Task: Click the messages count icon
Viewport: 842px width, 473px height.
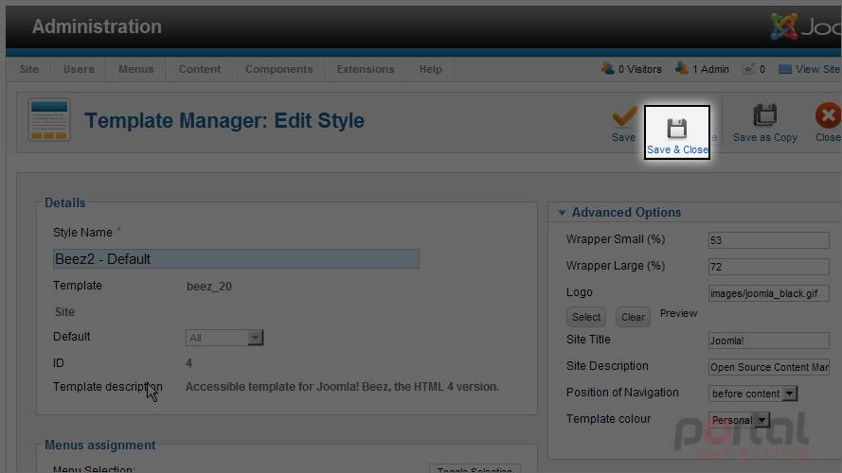Action: [748, 69]
